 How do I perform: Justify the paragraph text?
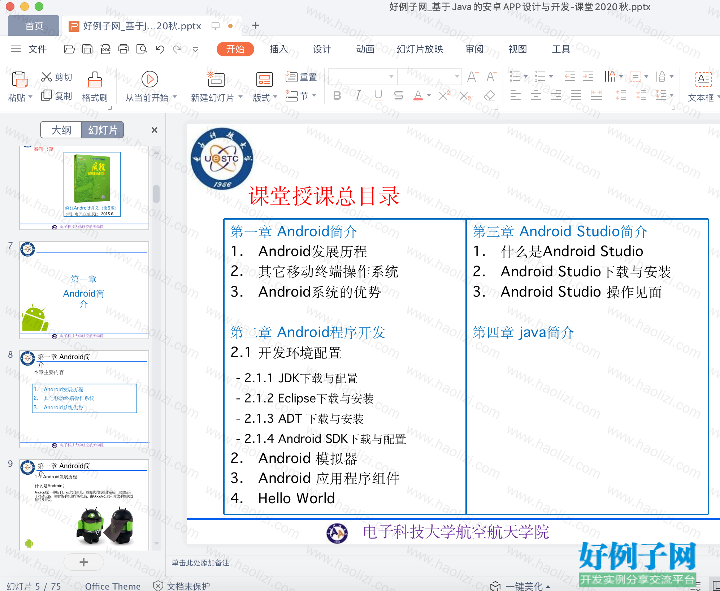pos(576,95)
